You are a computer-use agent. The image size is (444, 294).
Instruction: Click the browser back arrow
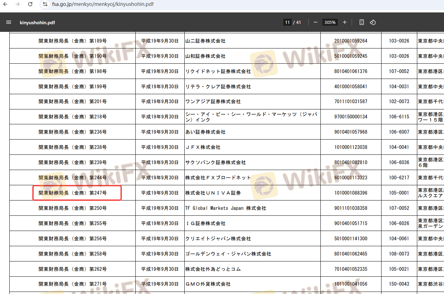click(x=5, y=4)
